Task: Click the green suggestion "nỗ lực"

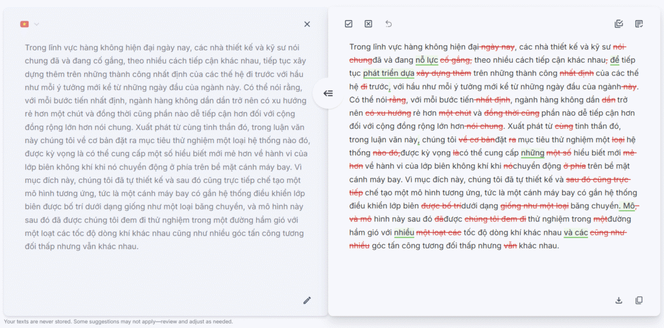Action: click(427, 60)
